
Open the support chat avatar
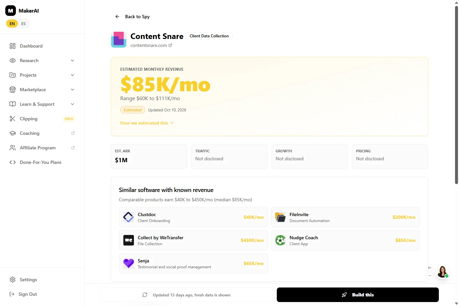coord(442,272)
